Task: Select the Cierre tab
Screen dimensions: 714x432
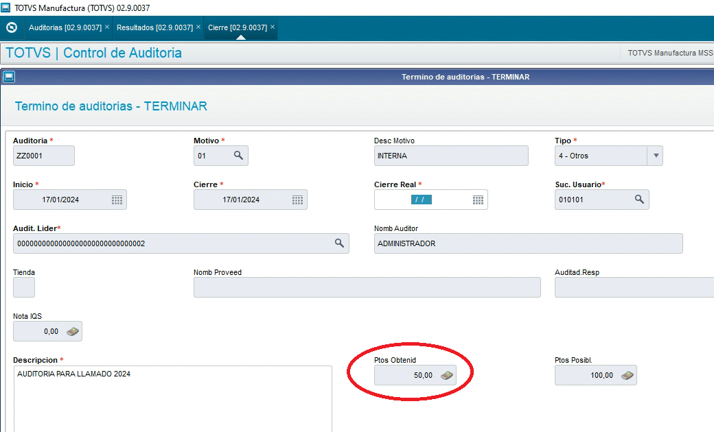Action: coord(238,27)
